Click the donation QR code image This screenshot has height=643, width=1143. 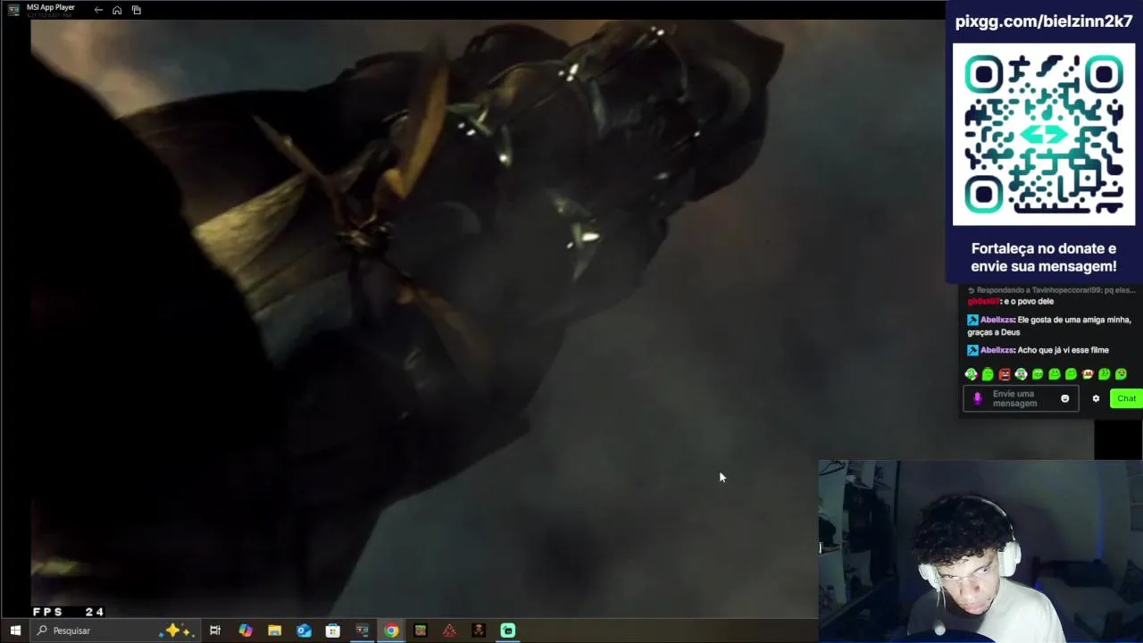[x=1044, y=134]
